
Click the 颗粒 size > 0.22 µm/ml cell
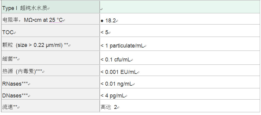click(x=51, y=44)
